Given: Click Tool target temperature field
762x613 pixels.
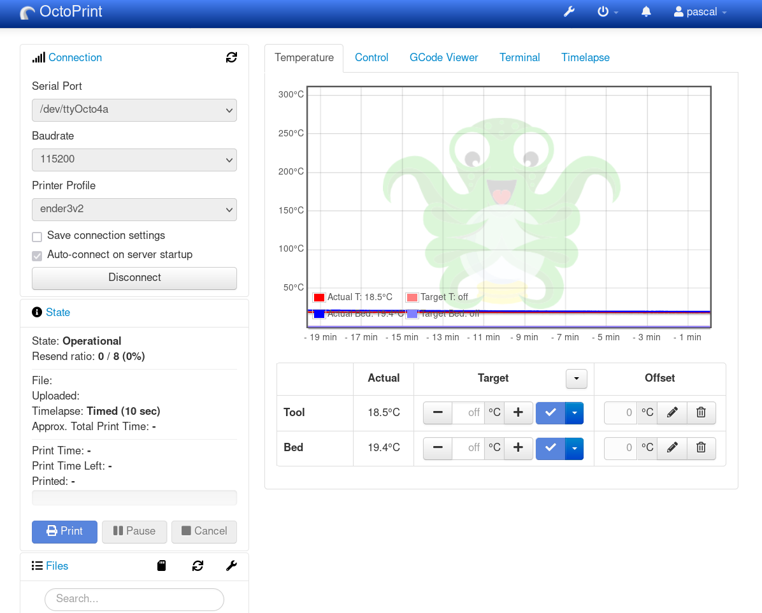Looking at the screenshot, I should click(468, 413).
